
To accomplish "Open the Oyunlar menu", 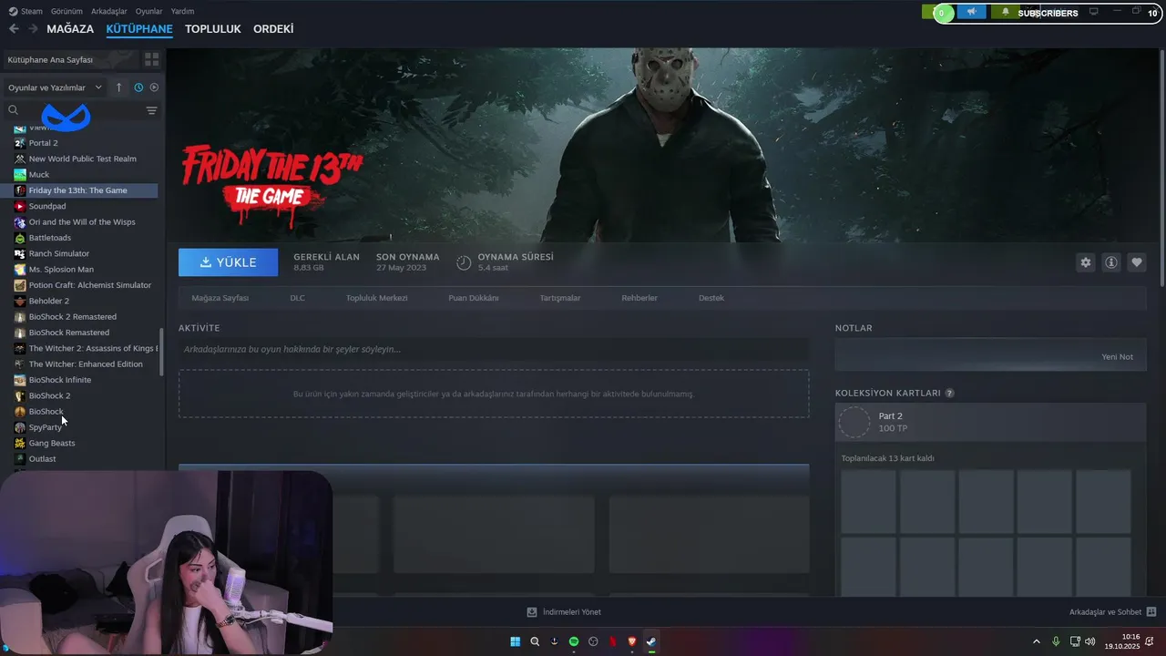I will coord(149,11).
